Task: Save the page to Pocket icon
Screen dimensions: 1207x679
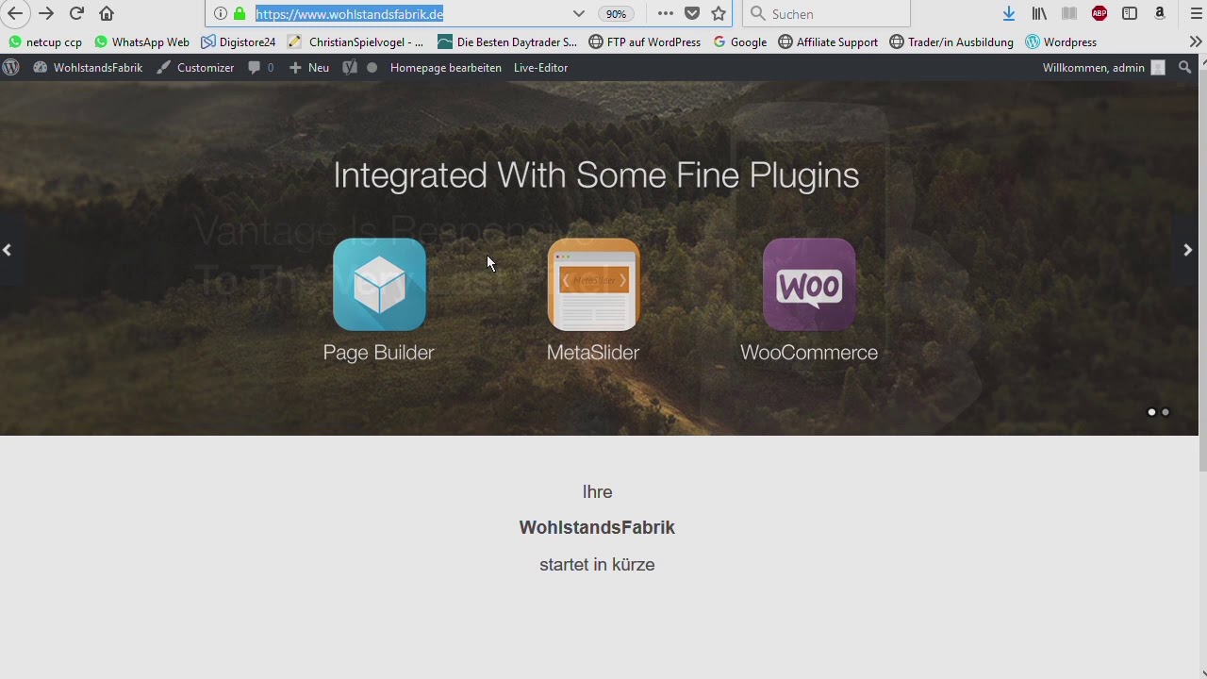Action: [x=692, y=13]
